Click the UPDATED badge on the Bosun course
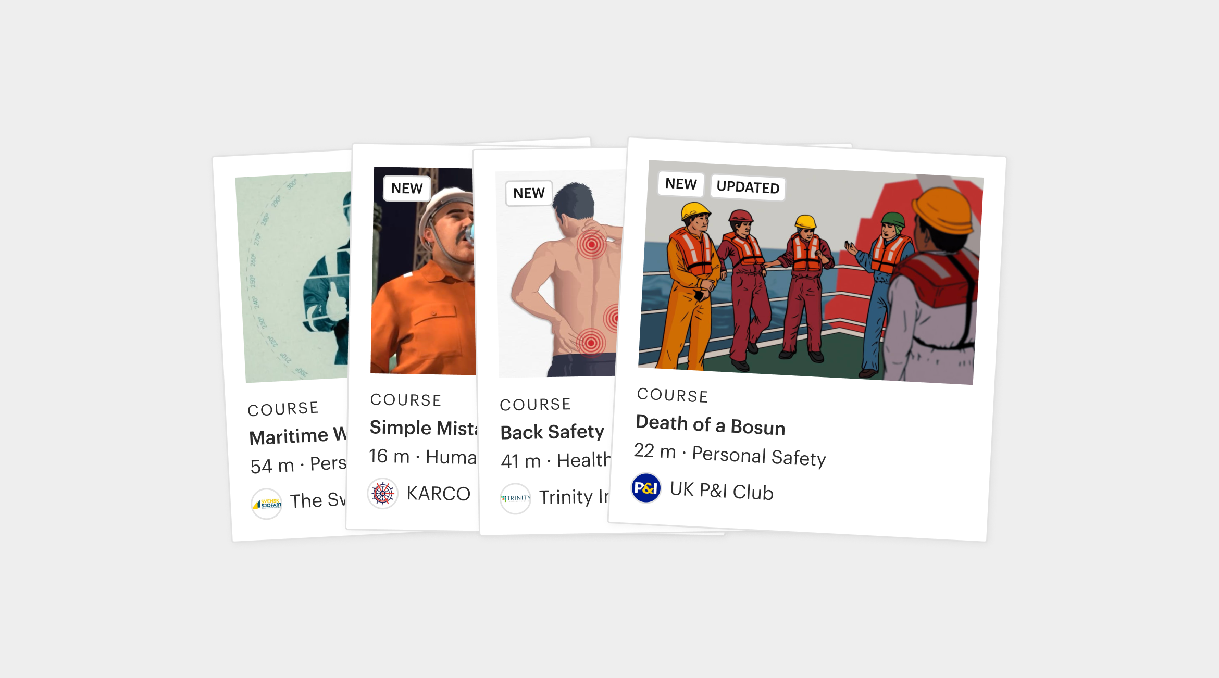Viewport: 1219px width, 678px height. [748, 187]
